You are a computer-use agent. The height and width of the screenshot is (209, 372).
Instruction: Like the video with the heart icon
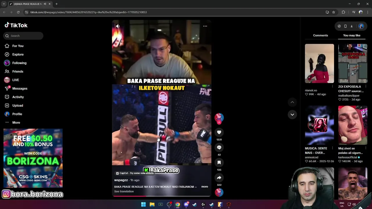tap(219, 132)
